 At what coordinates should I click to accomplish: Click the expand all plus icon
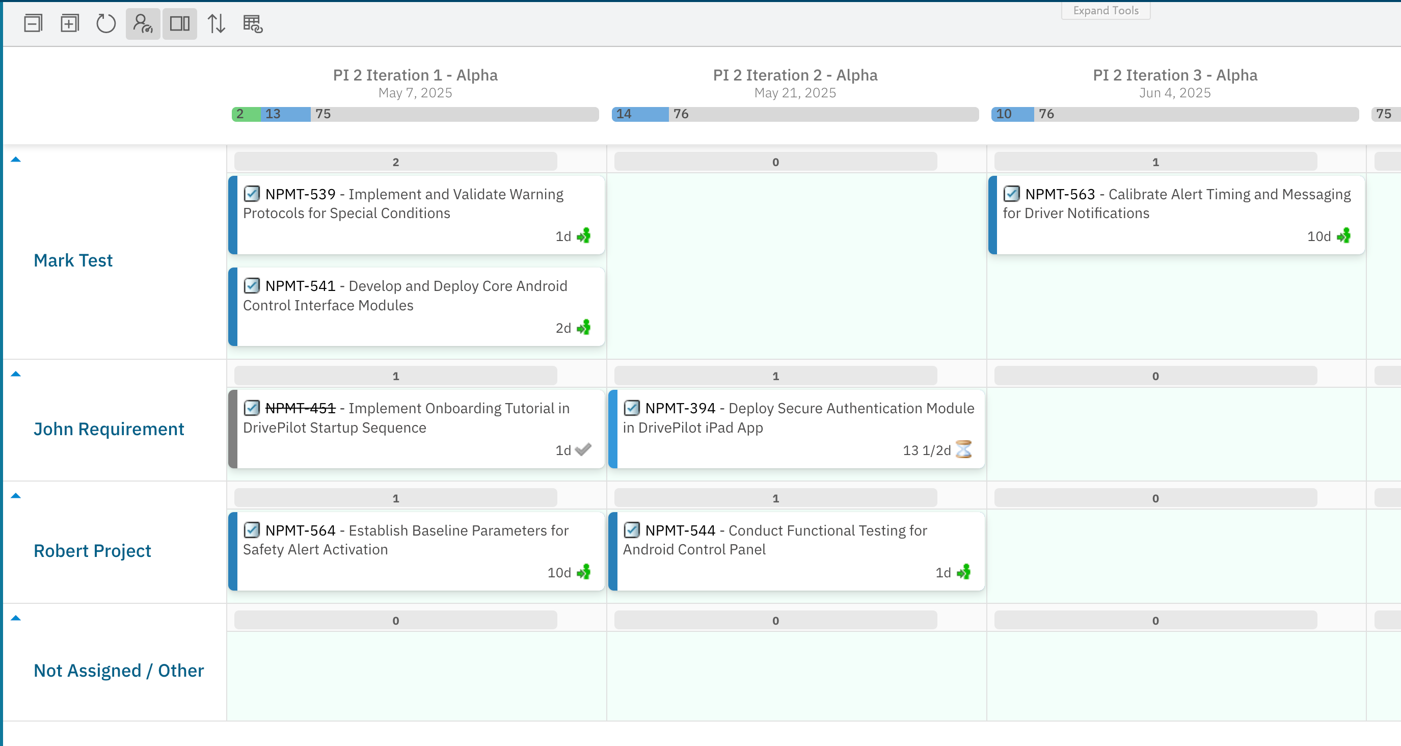click(x=70, y=23)
